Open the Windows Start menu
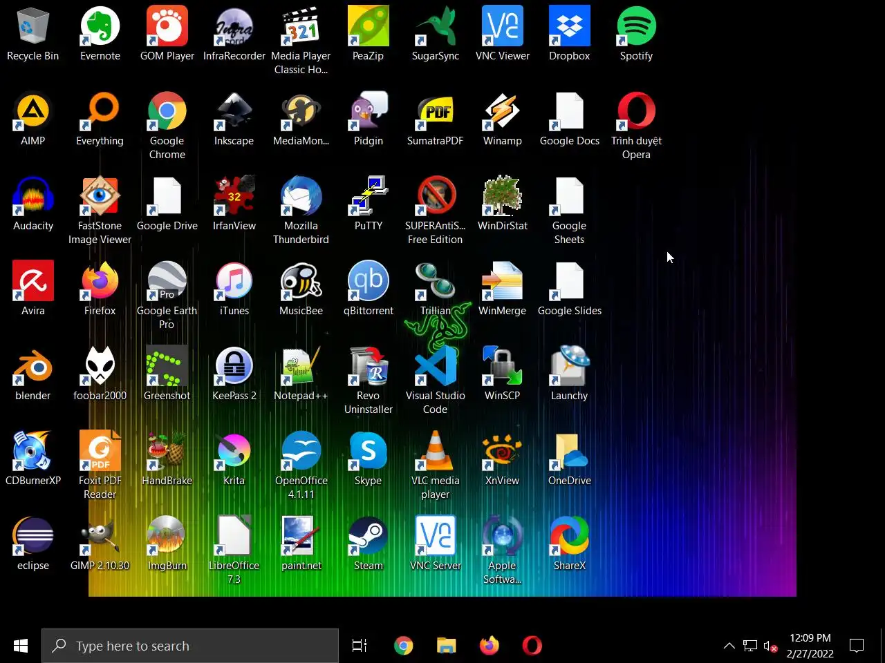The image size is (885, 663). point(21,646)
